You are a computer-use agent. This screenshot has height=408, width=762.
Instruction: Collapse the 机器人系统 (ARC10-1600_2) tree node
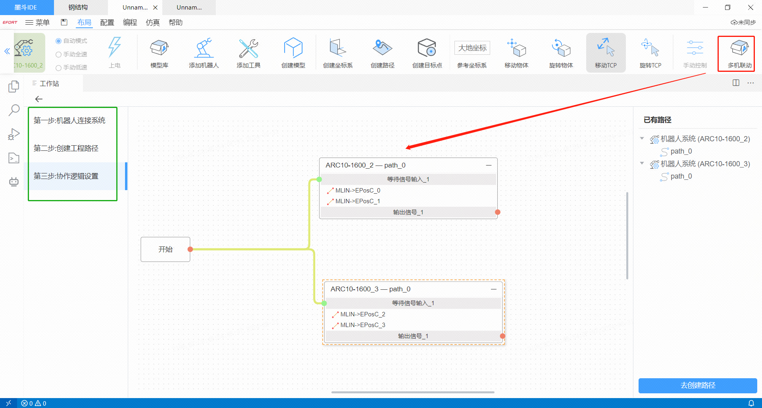coord(642,139)
